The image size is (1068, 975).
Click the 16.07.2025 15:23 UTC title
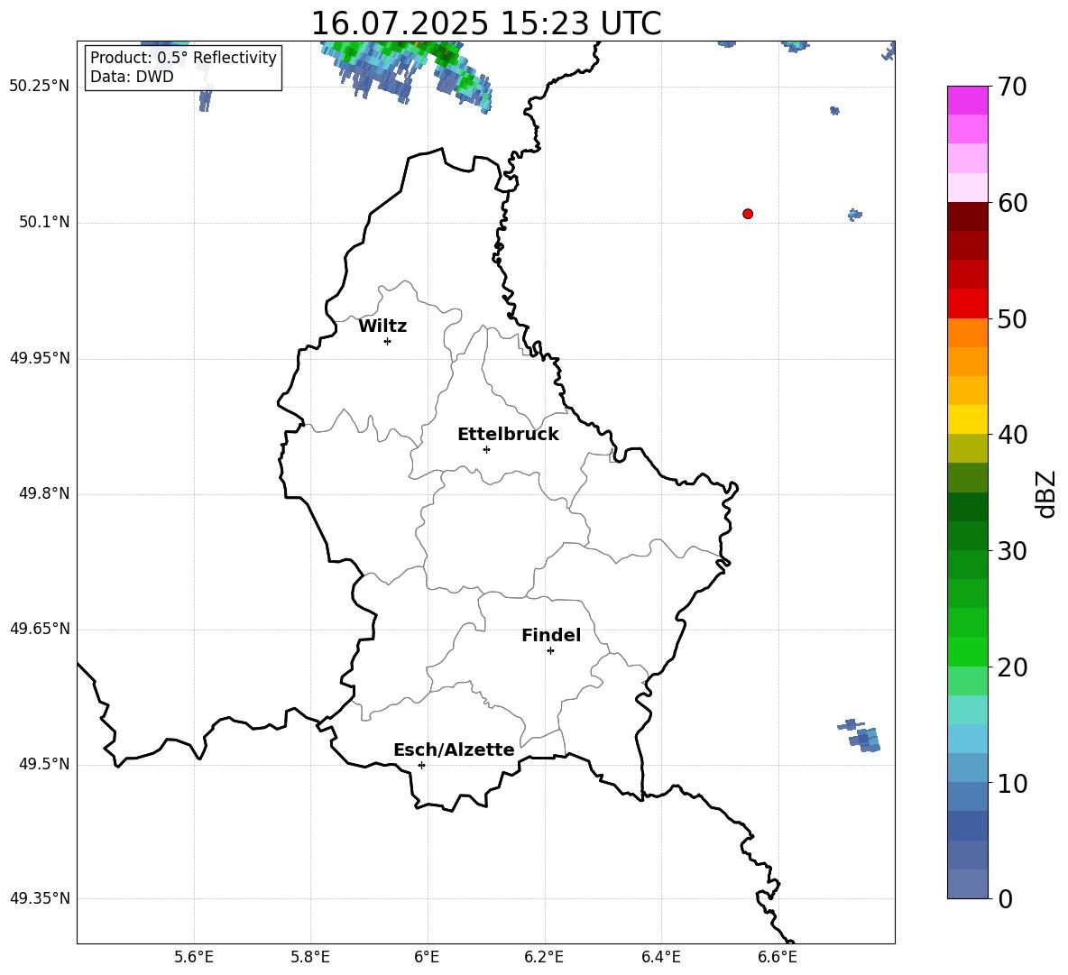coord(486,23)
